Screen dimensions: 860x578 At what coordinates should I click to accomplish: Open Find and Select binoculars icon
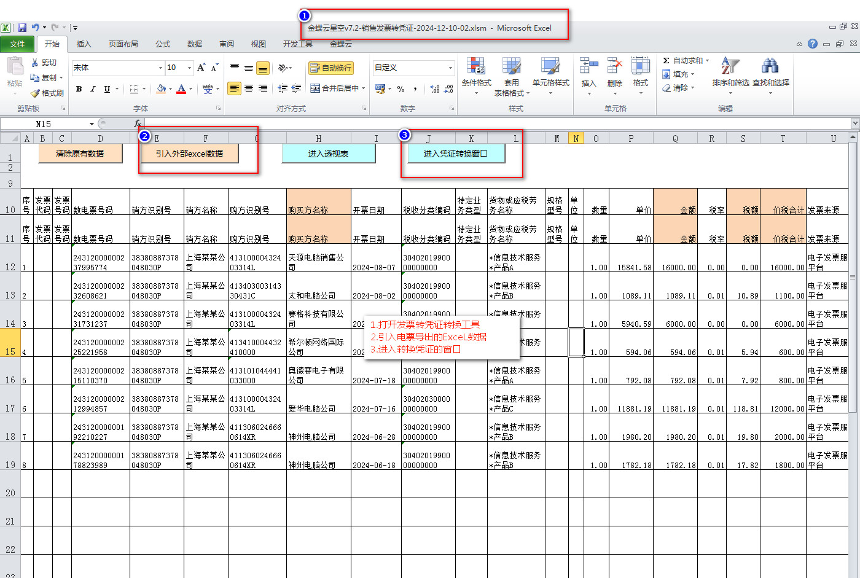click(770, 66)
